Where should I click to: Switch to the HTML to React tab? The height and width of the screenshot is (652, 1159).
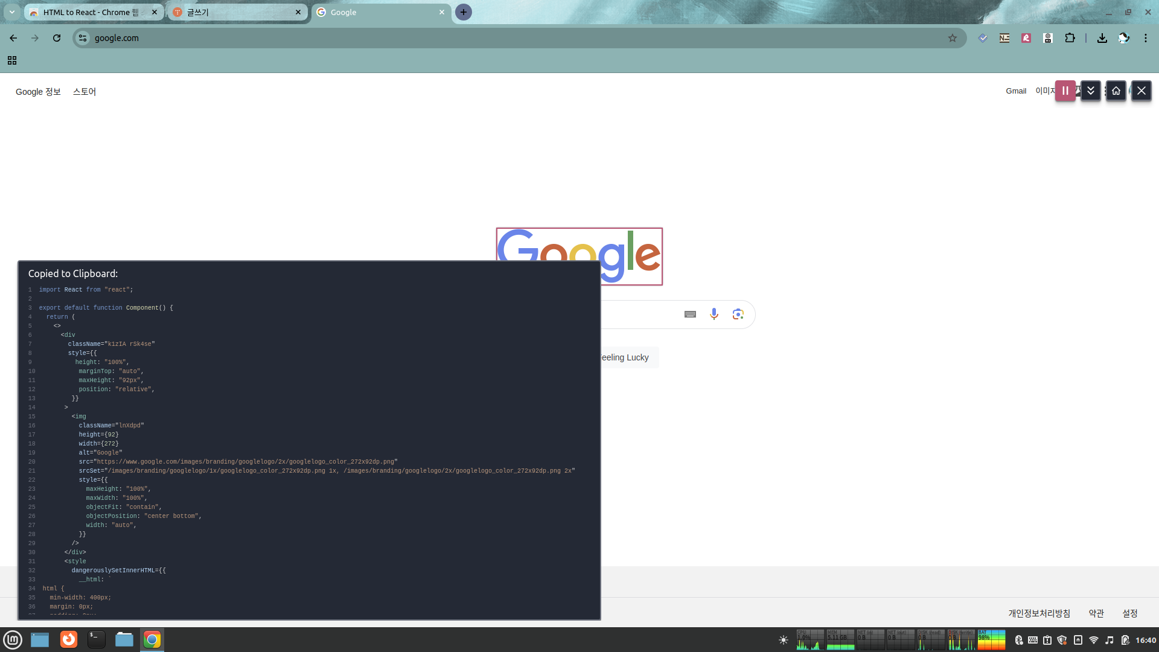(91, 12)
